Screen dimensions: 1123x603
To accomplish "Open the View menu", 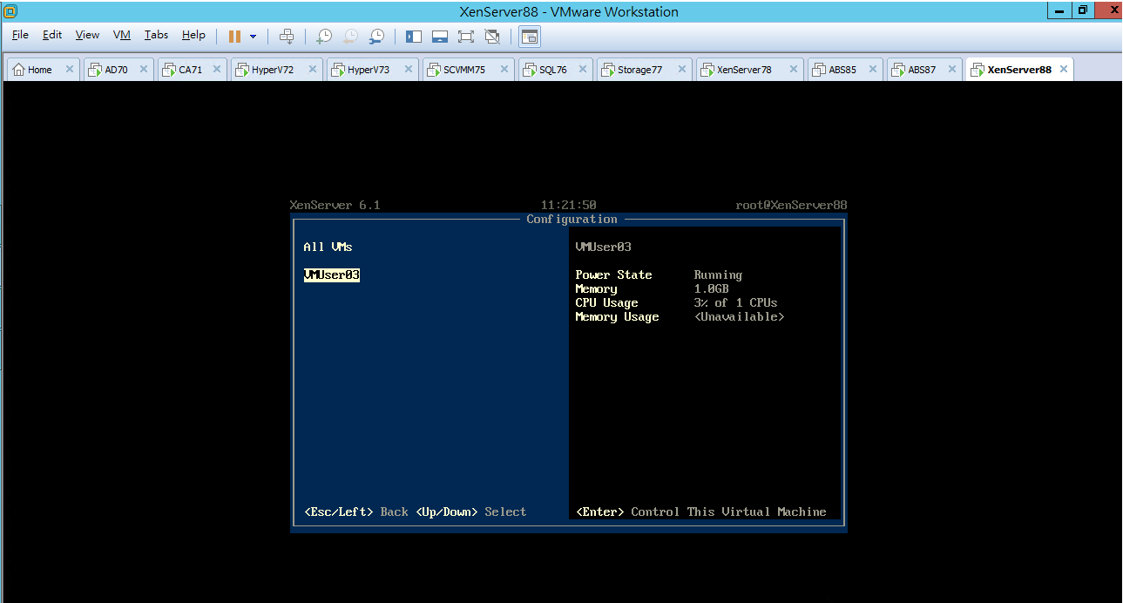I will coord(87,35).
